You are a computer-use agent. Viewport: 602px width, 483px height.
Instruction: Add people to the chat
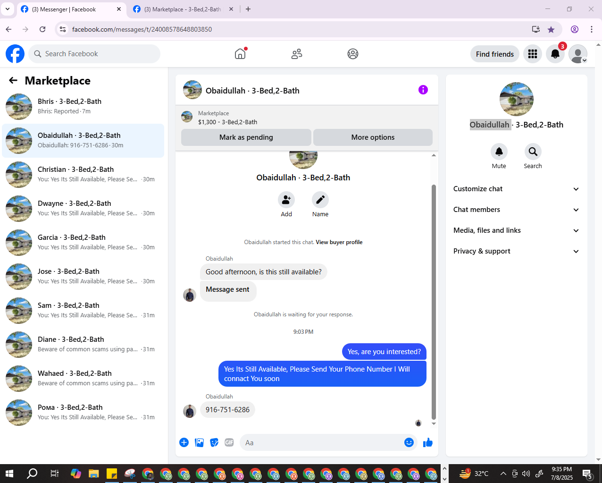[286, 200]
